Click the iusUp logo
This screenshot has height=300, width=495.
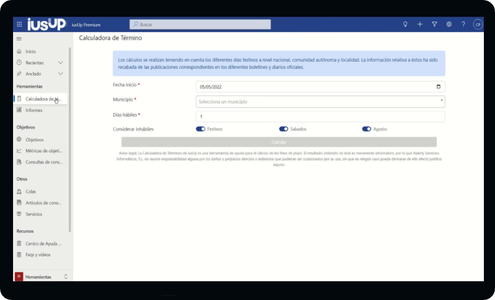click(46, 24)
